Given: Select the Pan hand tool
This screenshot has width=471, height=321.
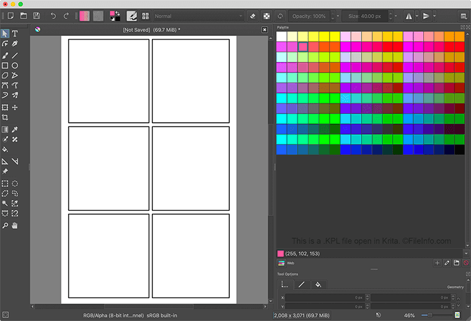Looking at the screenshot, I should pyautogui.click(x=15, y=226).
